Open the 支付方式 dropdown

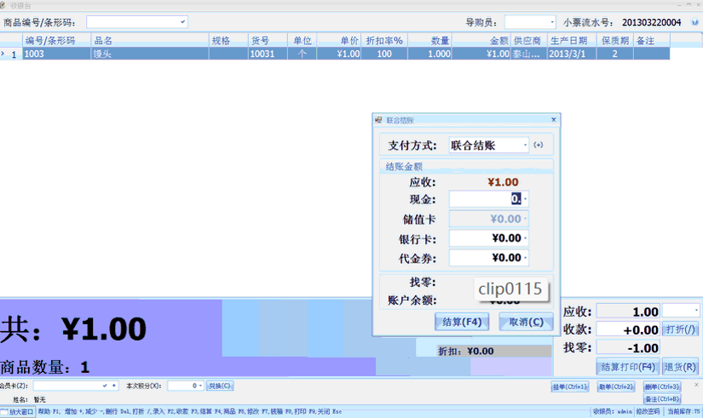(x=524, y=146)
